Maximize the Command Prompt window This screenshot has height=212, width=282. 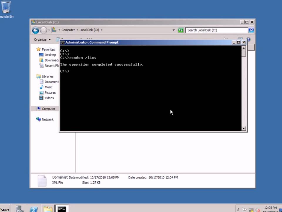pyautogui.click(x=239, y=42)
